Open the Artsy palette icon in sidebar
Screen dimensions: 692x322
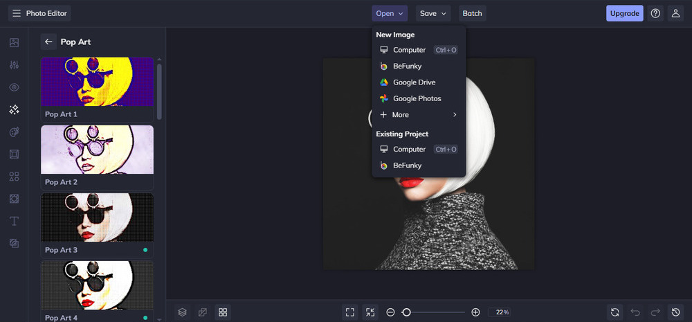(x=14, y=132)
